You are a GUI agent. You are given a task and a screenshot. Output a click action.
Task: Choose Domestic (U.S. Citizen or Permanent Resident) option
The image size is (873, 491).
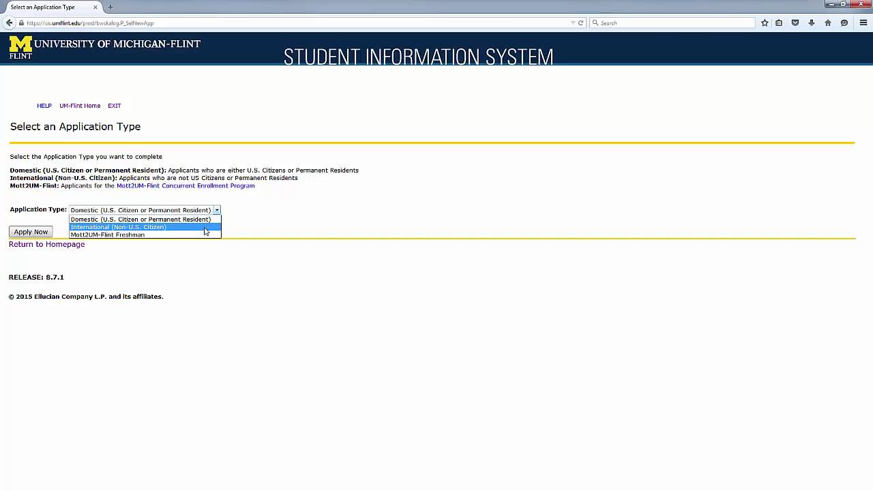click(145, 219)
